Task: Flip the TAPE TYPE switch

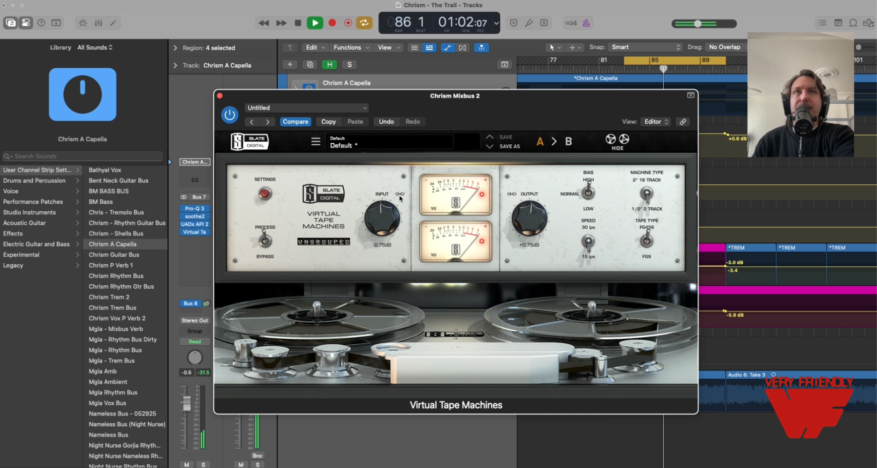Action: pyautogui.click(x=647, y=240)
